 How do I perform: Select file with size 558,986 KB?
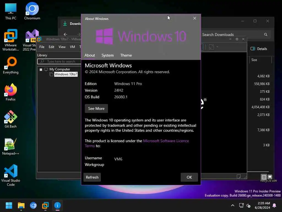(262, 84)
